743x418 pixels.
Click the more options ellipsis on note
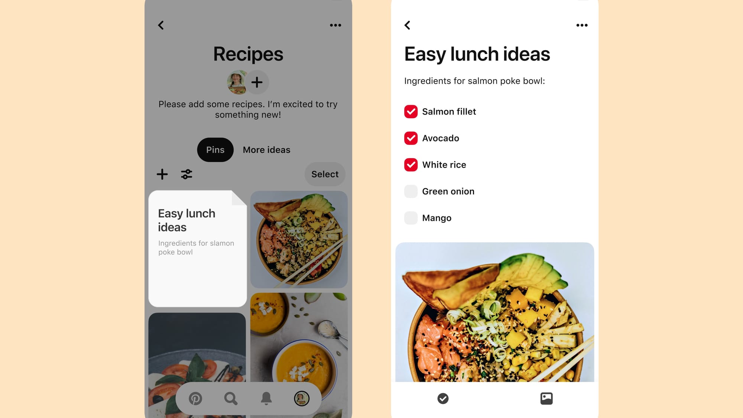[582, 25]
